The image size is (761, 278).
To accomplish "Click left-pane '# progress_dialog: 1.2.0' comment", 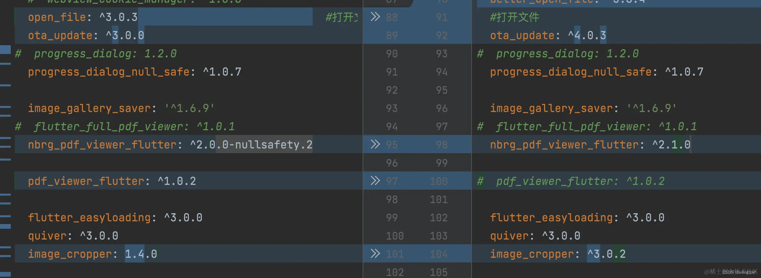I will 96,54.
